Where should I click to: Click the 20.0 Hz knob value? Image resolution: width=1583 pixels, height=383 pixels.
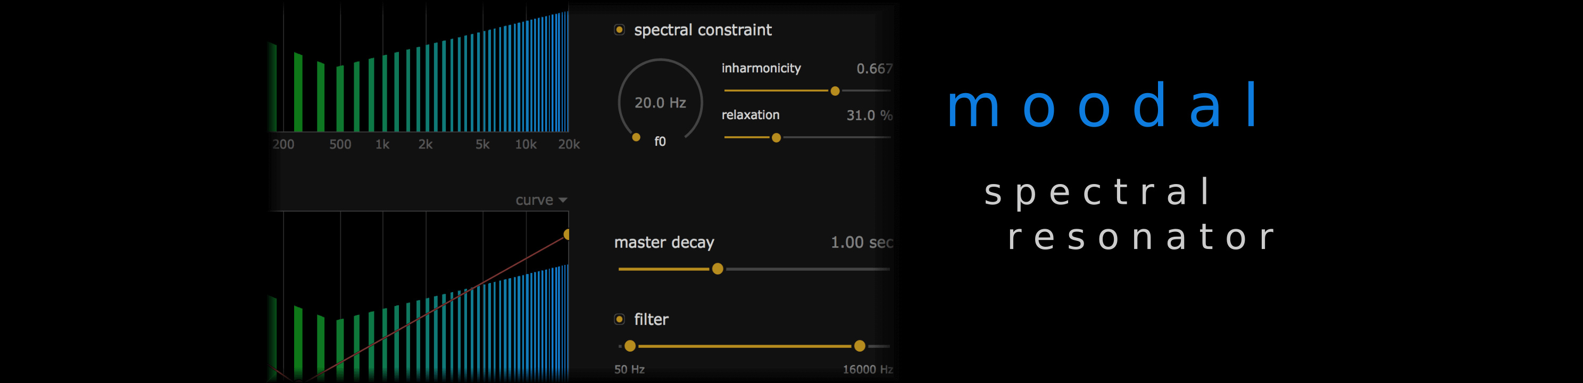tap(660, 103)
